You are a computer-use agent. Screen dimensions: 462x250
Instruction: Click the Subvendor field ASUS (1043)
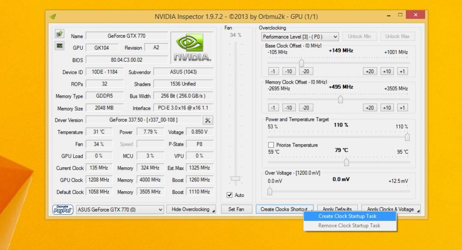[183, 72]
